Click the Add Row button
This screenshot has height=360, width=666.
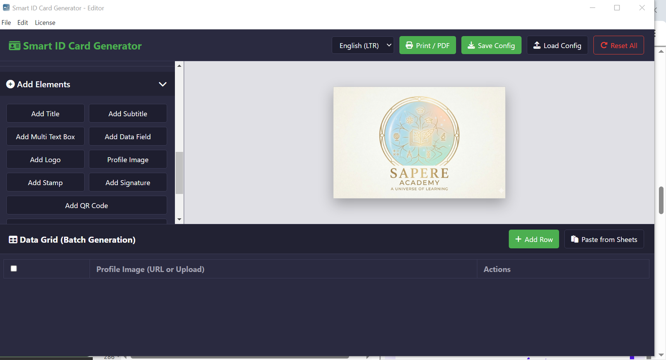pos(534,239)
